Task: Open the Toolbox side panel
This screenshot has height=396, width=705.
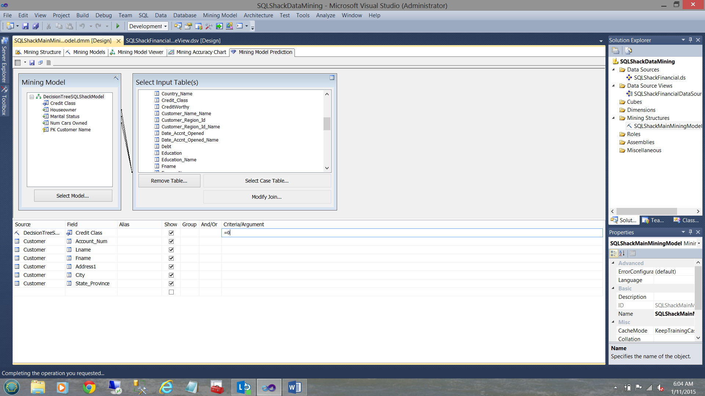Action: coord(4,102)
